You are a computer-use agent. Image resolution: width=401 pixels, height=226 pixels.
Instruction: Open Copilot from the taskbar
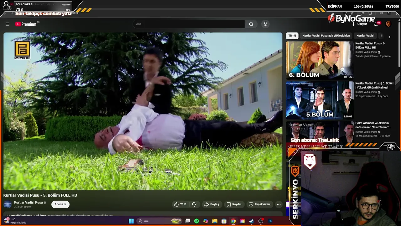(x=206, y=221)
